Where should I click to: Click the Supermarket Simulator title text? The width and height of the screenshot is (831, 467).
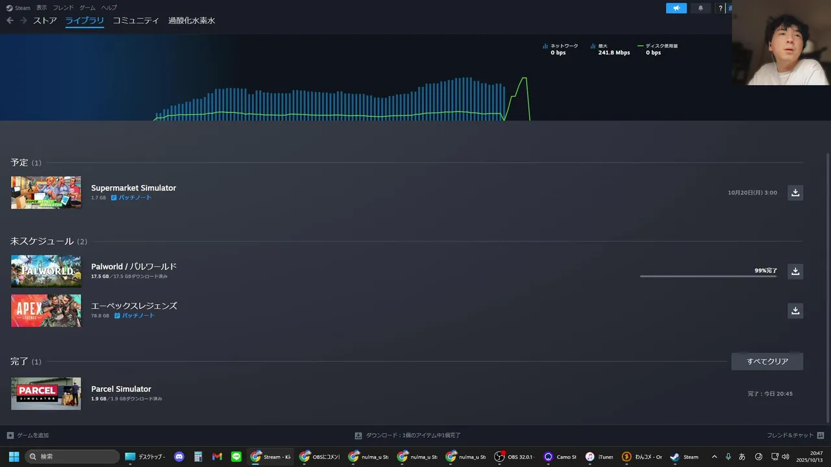coord(134,188)
